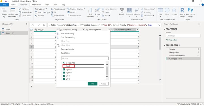This screenshot has width=204, height=106.
Task: Uncheck the Hybrid checkbox
Action: point(64,73)
